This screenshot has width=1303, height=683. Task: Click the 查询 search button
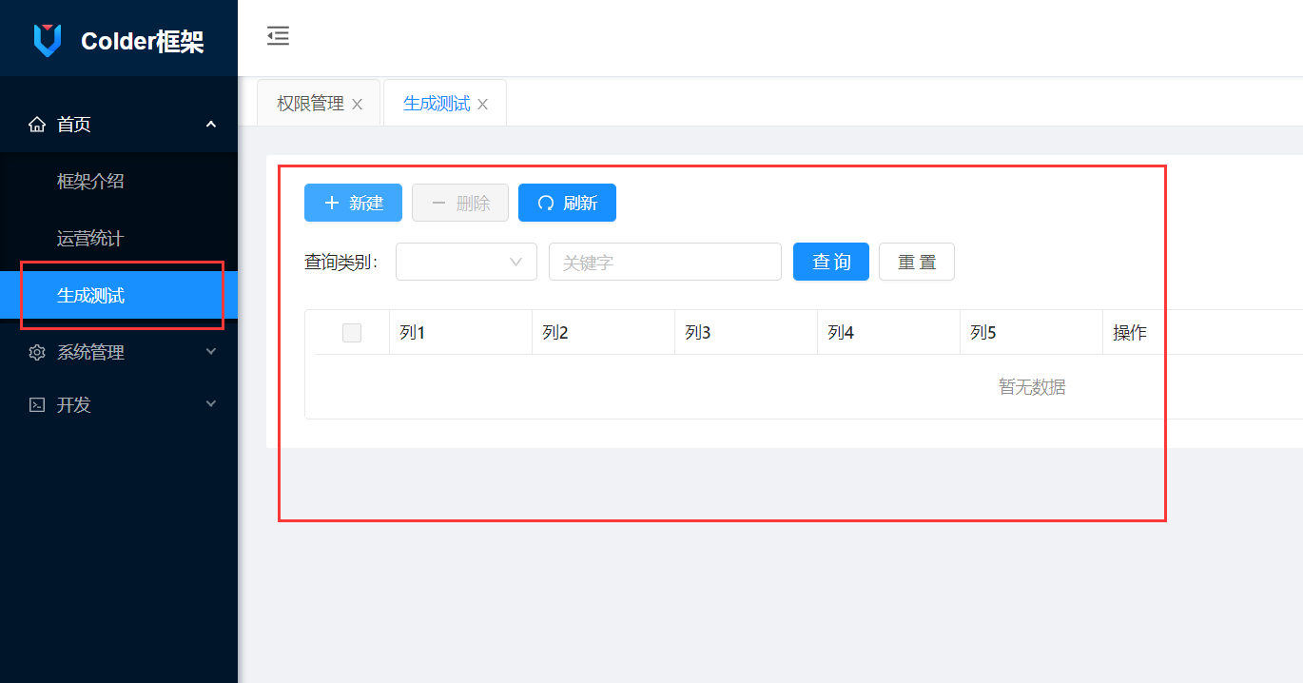click(830, 262)
